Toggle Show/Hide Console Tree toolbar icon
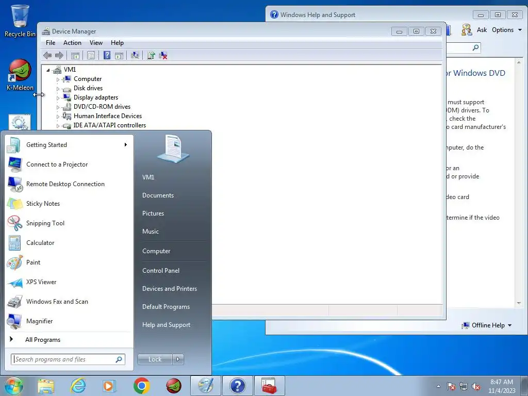The height and width of the screenshot is (396, 528). click(75, 55)
